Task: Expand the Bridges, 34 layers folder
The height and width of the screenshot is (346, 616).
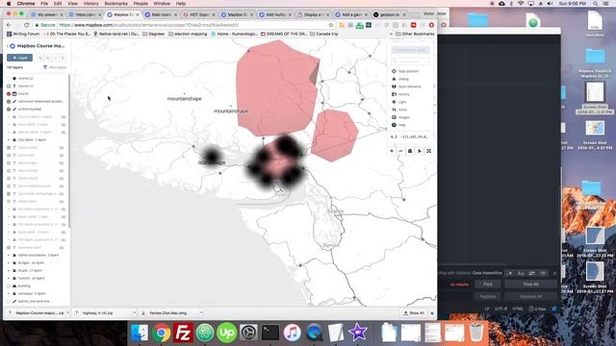Action: 9,262
